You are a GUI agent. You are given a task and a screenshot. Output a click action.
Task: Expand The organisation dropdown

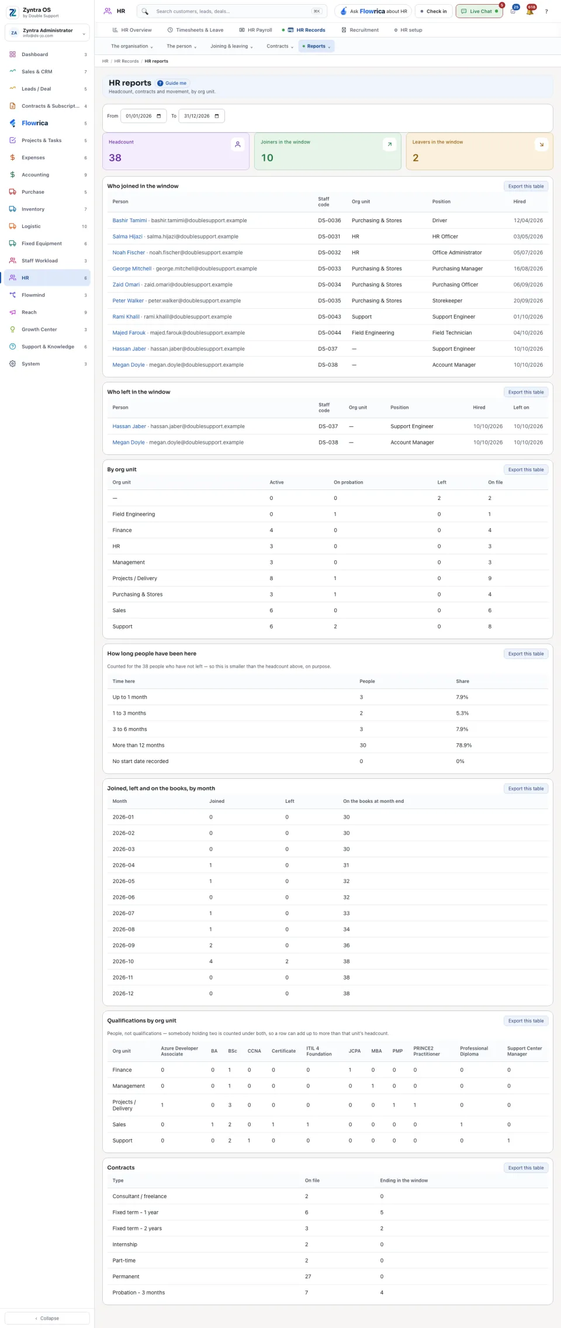tap(132, 46)
